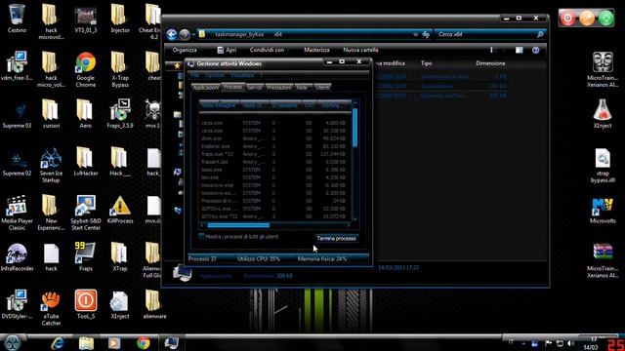This screenshot has height=351, width=625.
Task: Open the Cestino recycle bin desktop icon
Action: [17, 19]
